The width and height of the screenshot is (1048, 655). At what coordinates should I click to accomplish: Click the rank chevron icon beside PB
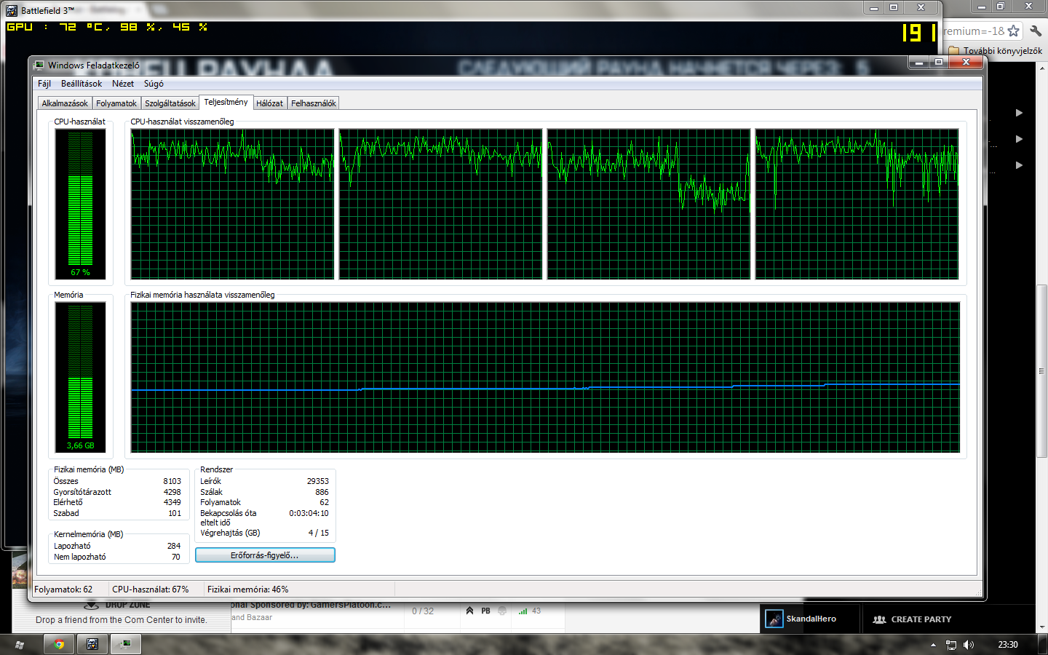[470, 611]
